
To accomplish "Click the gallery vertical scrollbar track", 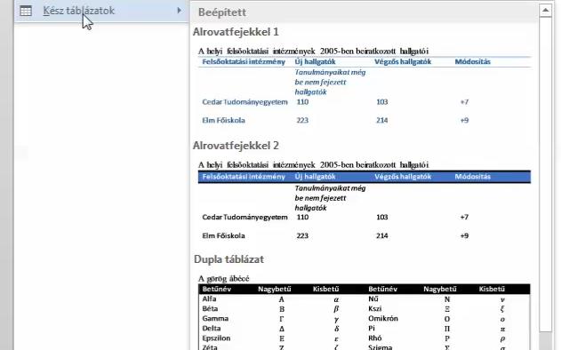I will point(545,173).
